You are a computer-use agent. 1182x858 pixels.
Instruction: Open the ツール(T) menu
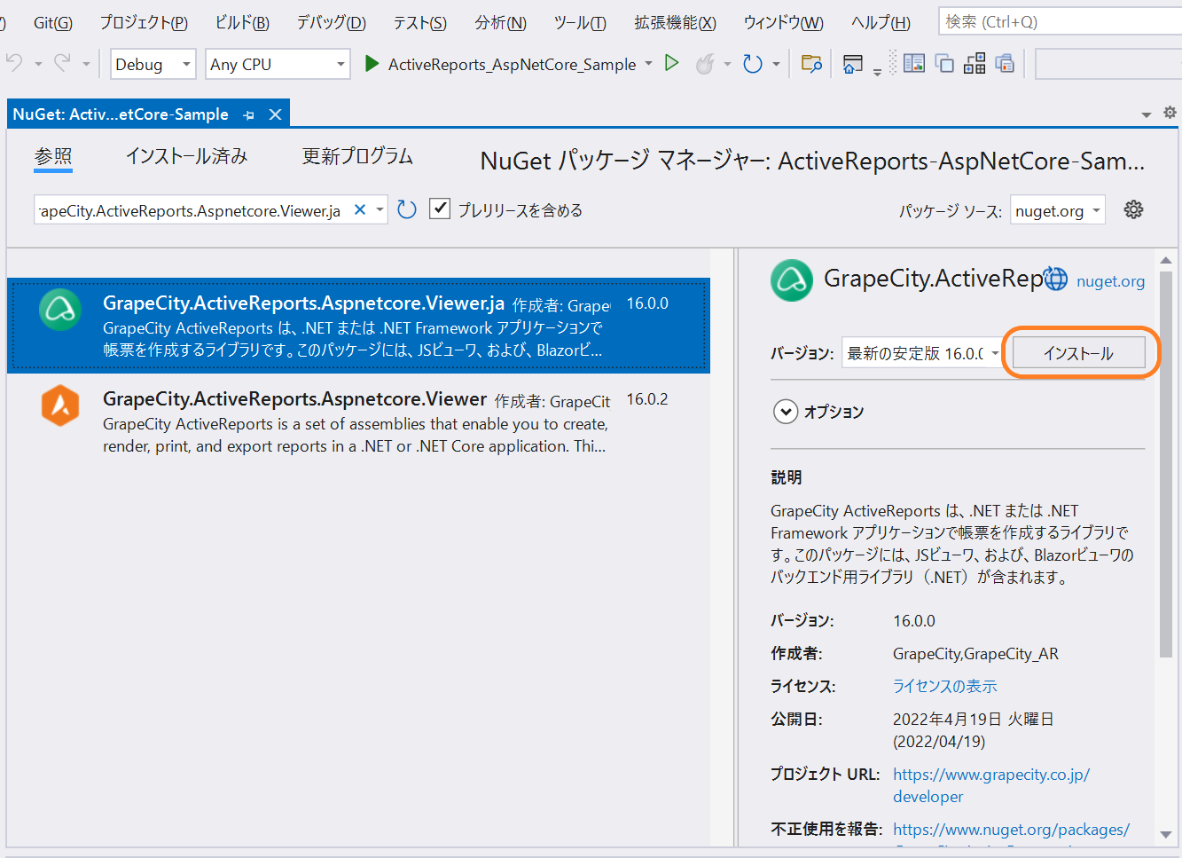click(x=580, y=22)
